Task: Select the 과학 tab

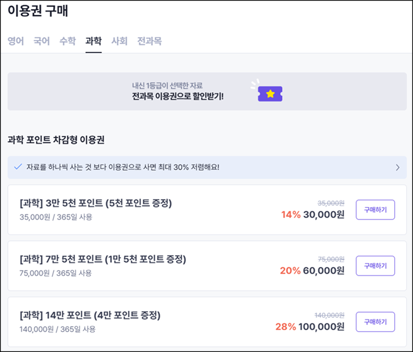Action: tap(94, 41)
